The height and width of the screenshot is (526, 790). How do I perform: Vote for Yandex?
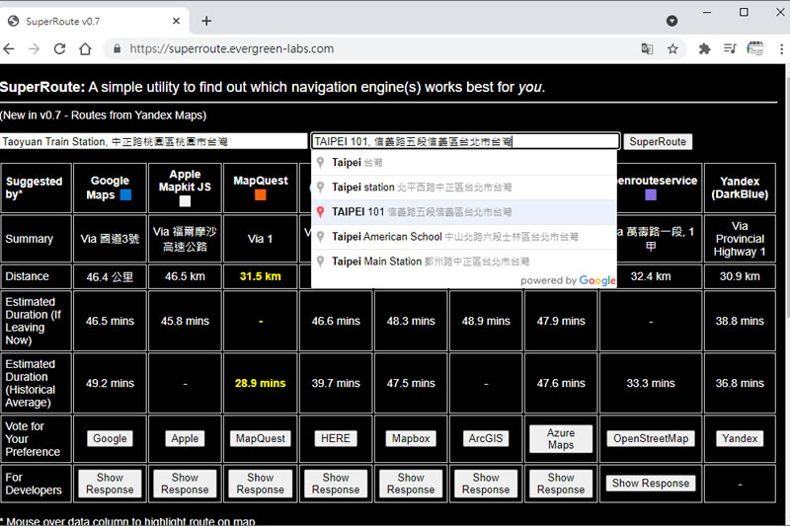(x=740, y=438)
